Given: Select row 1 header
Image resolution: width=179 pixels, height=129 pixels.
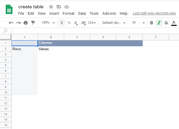Looking at the screenshot, I should point(6,43).
